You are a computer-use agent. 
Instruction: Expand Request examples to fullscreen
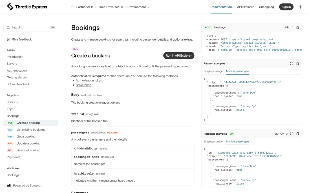coord(292,63)
